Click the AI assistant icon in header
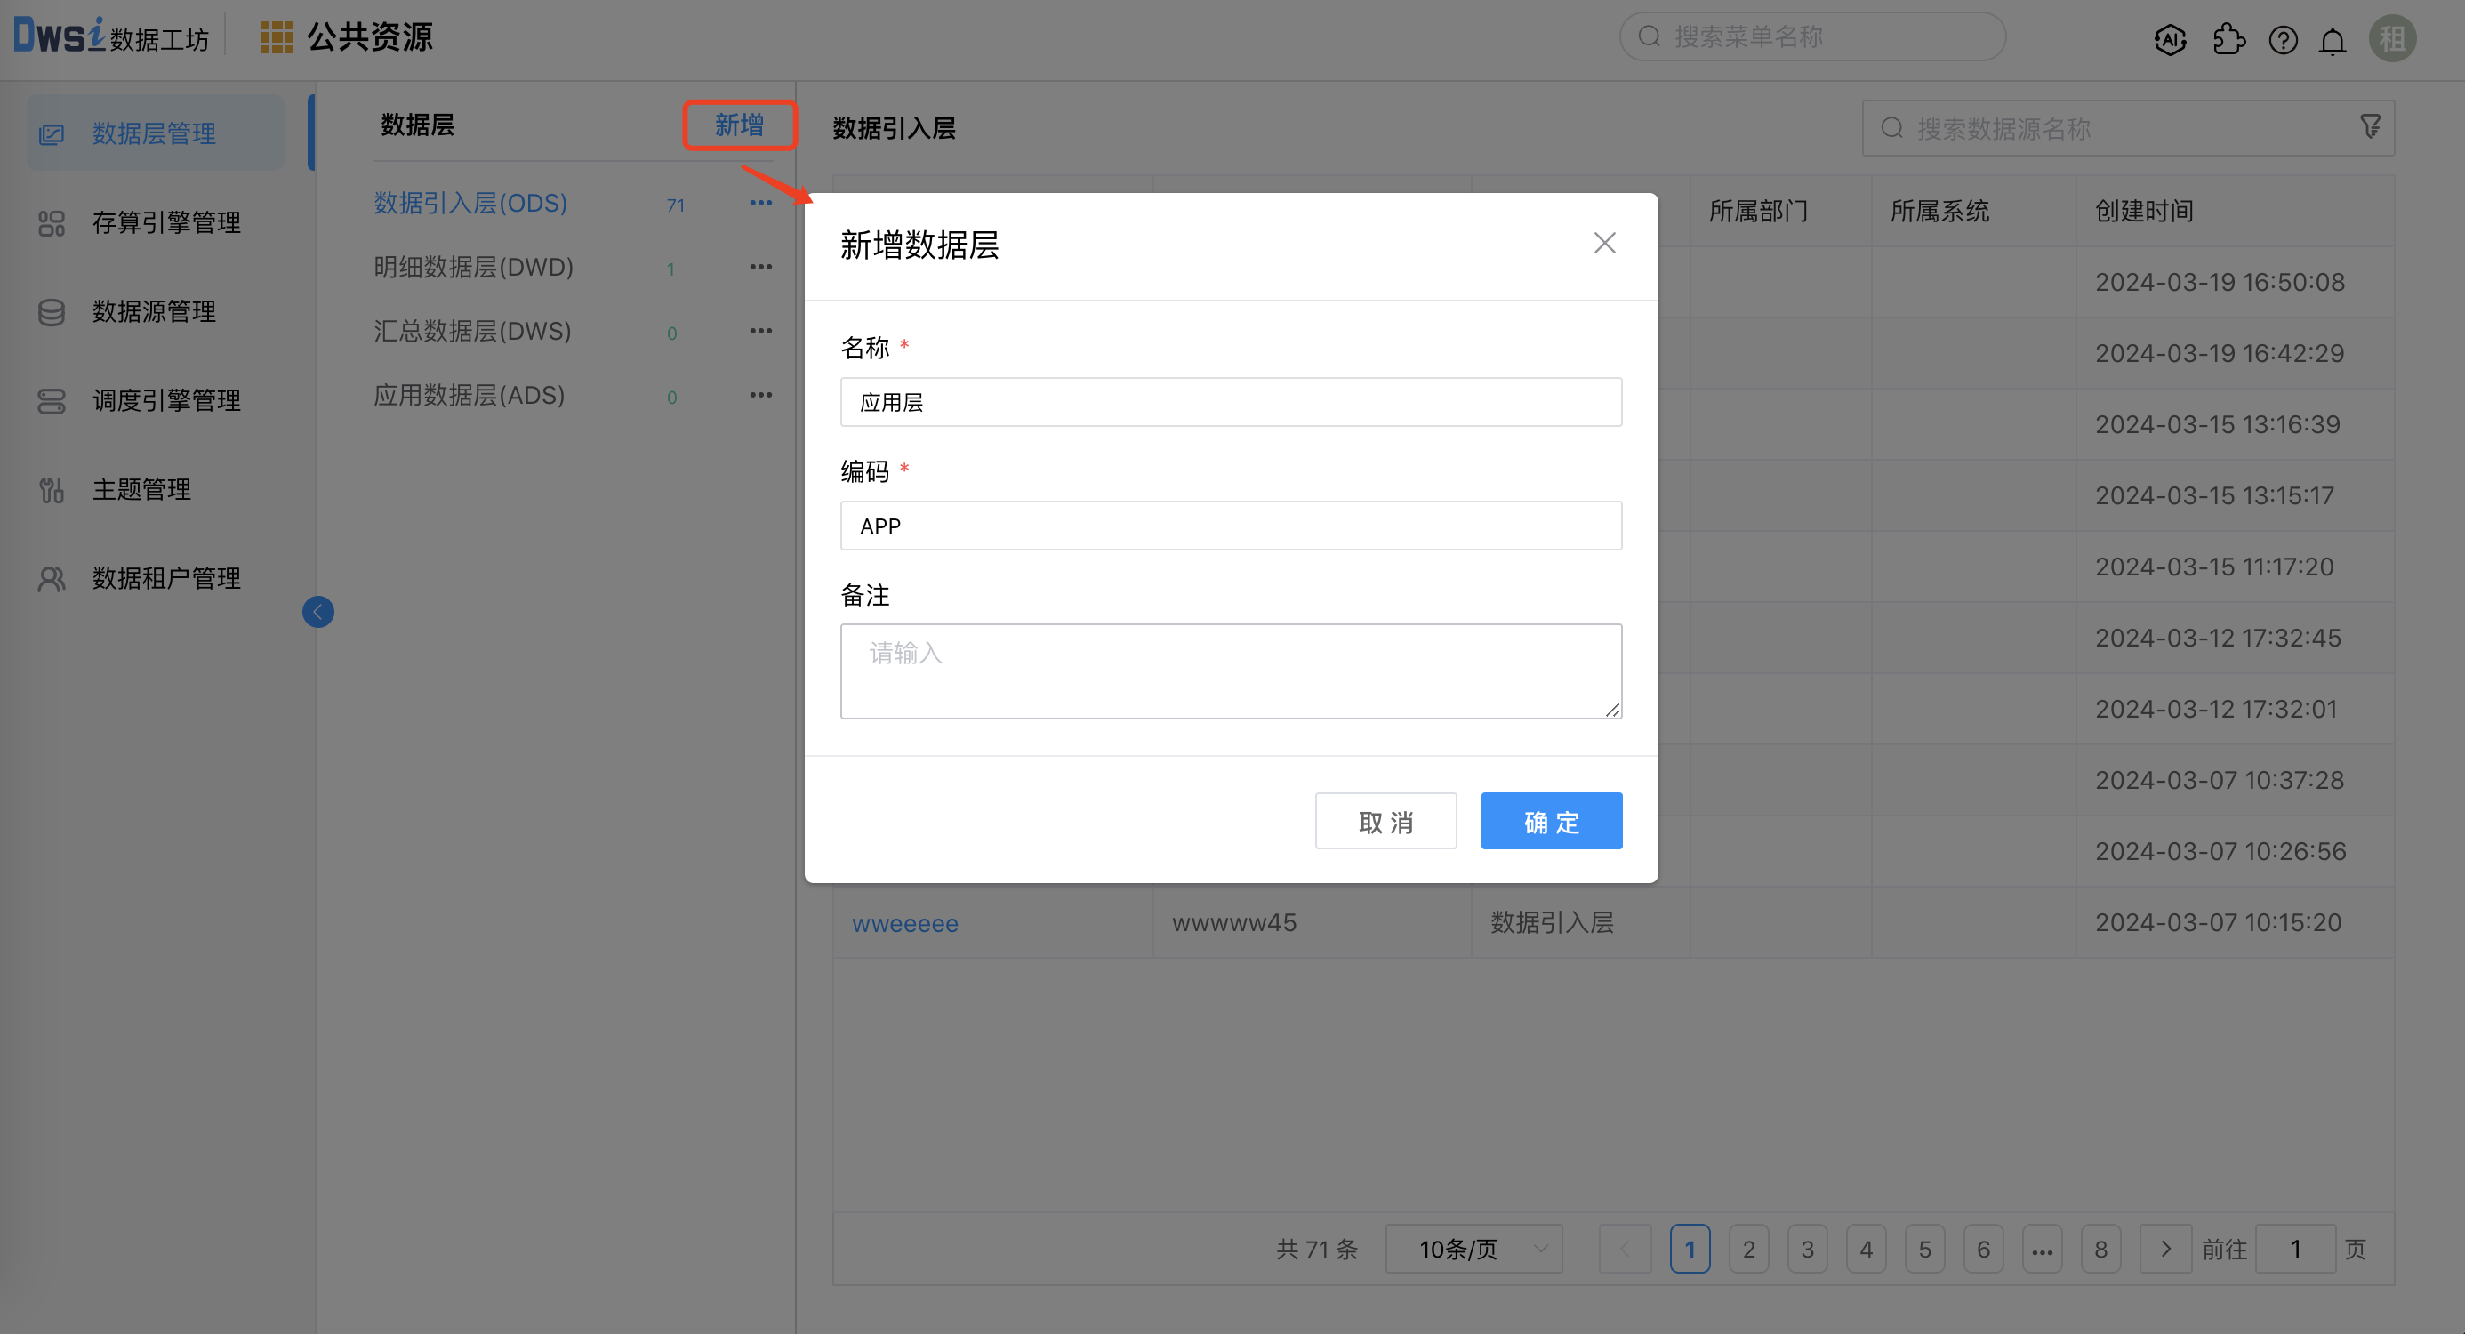Screen dimensions: 2465x1334 tap(2171, 39)
